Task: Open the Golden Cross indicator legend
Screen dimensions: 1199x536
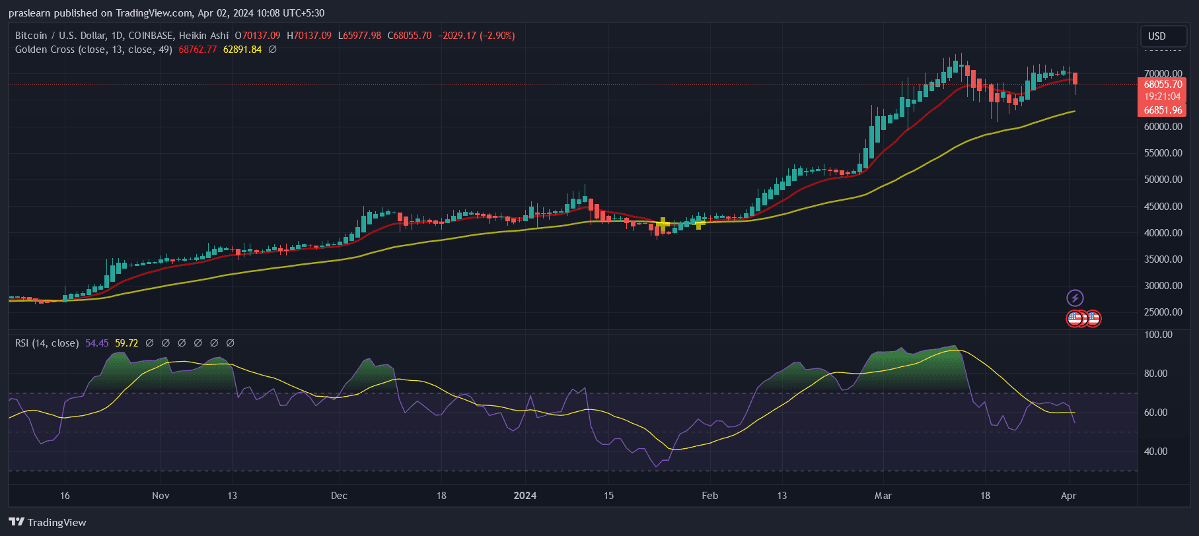Action: tap(93, 50)
